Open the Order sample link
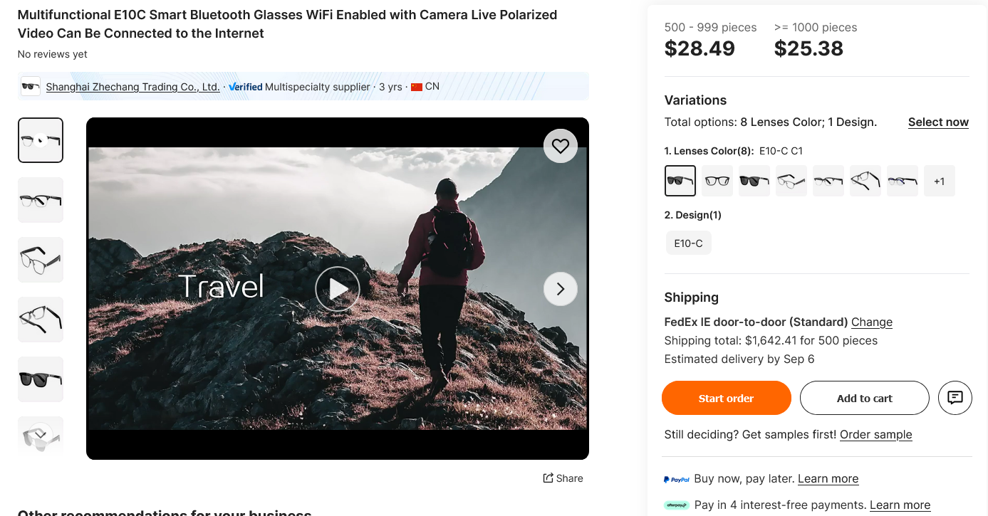Viewport: 988px width, 516px height. coord(875,434)
